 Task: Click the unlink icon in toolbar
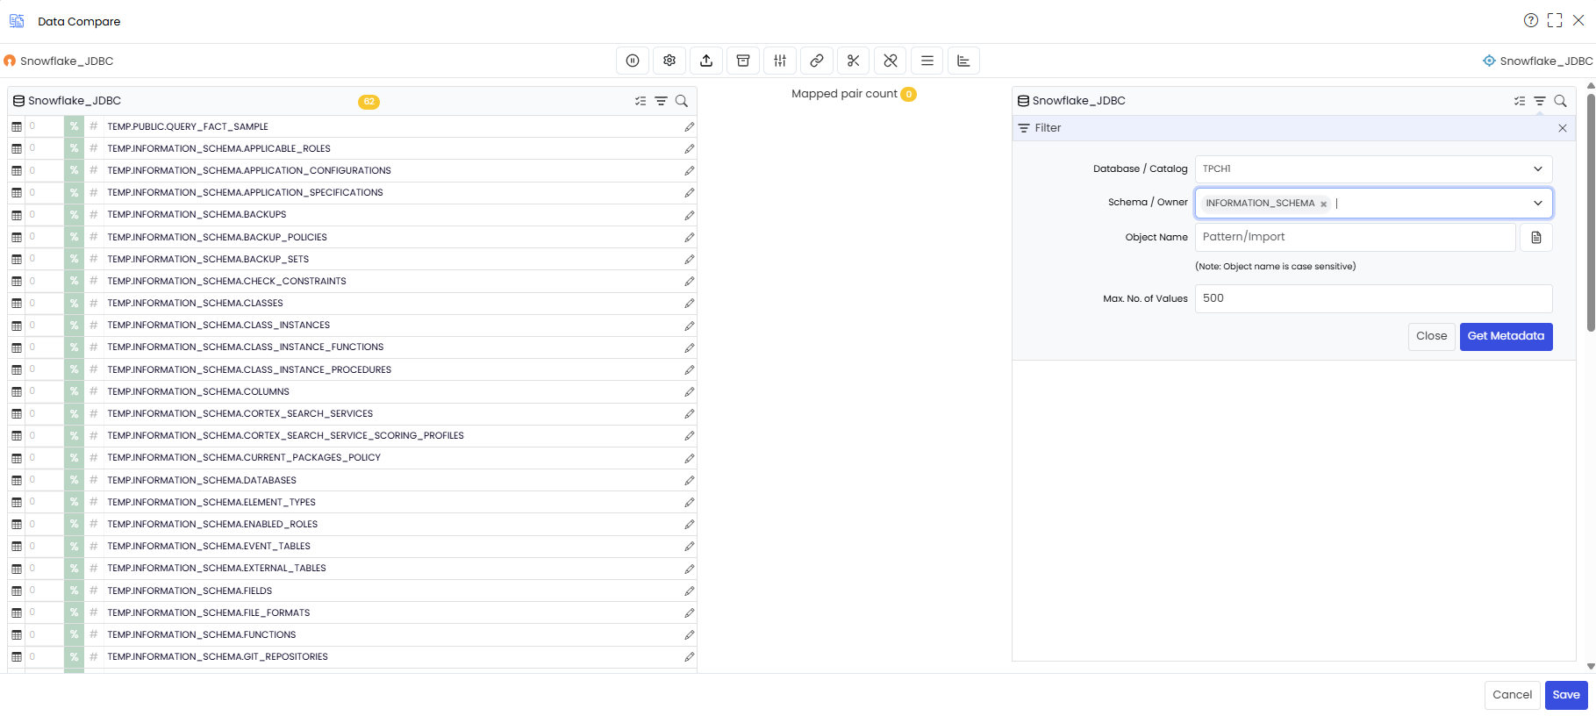tap(891, 61)
